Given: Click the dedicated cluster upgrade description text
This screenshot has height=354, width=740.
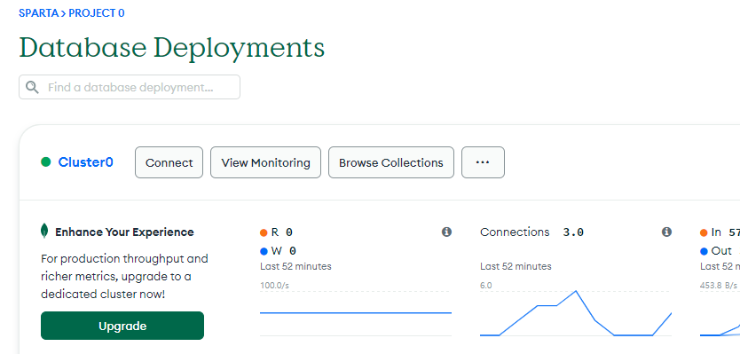Looking at the screenshot, I should (124, 277).
